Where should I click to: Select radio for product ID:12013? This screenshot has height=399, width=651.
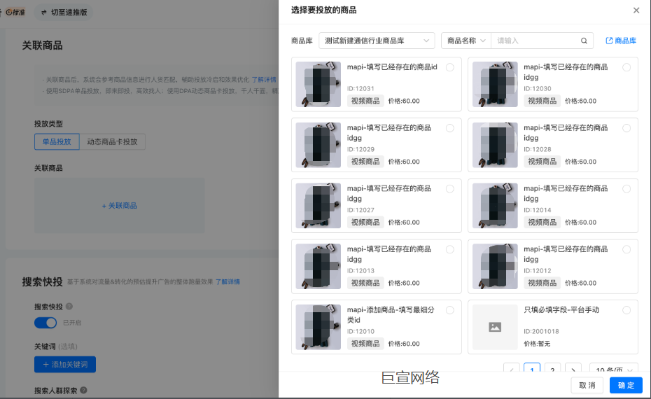tap(450, 249)
